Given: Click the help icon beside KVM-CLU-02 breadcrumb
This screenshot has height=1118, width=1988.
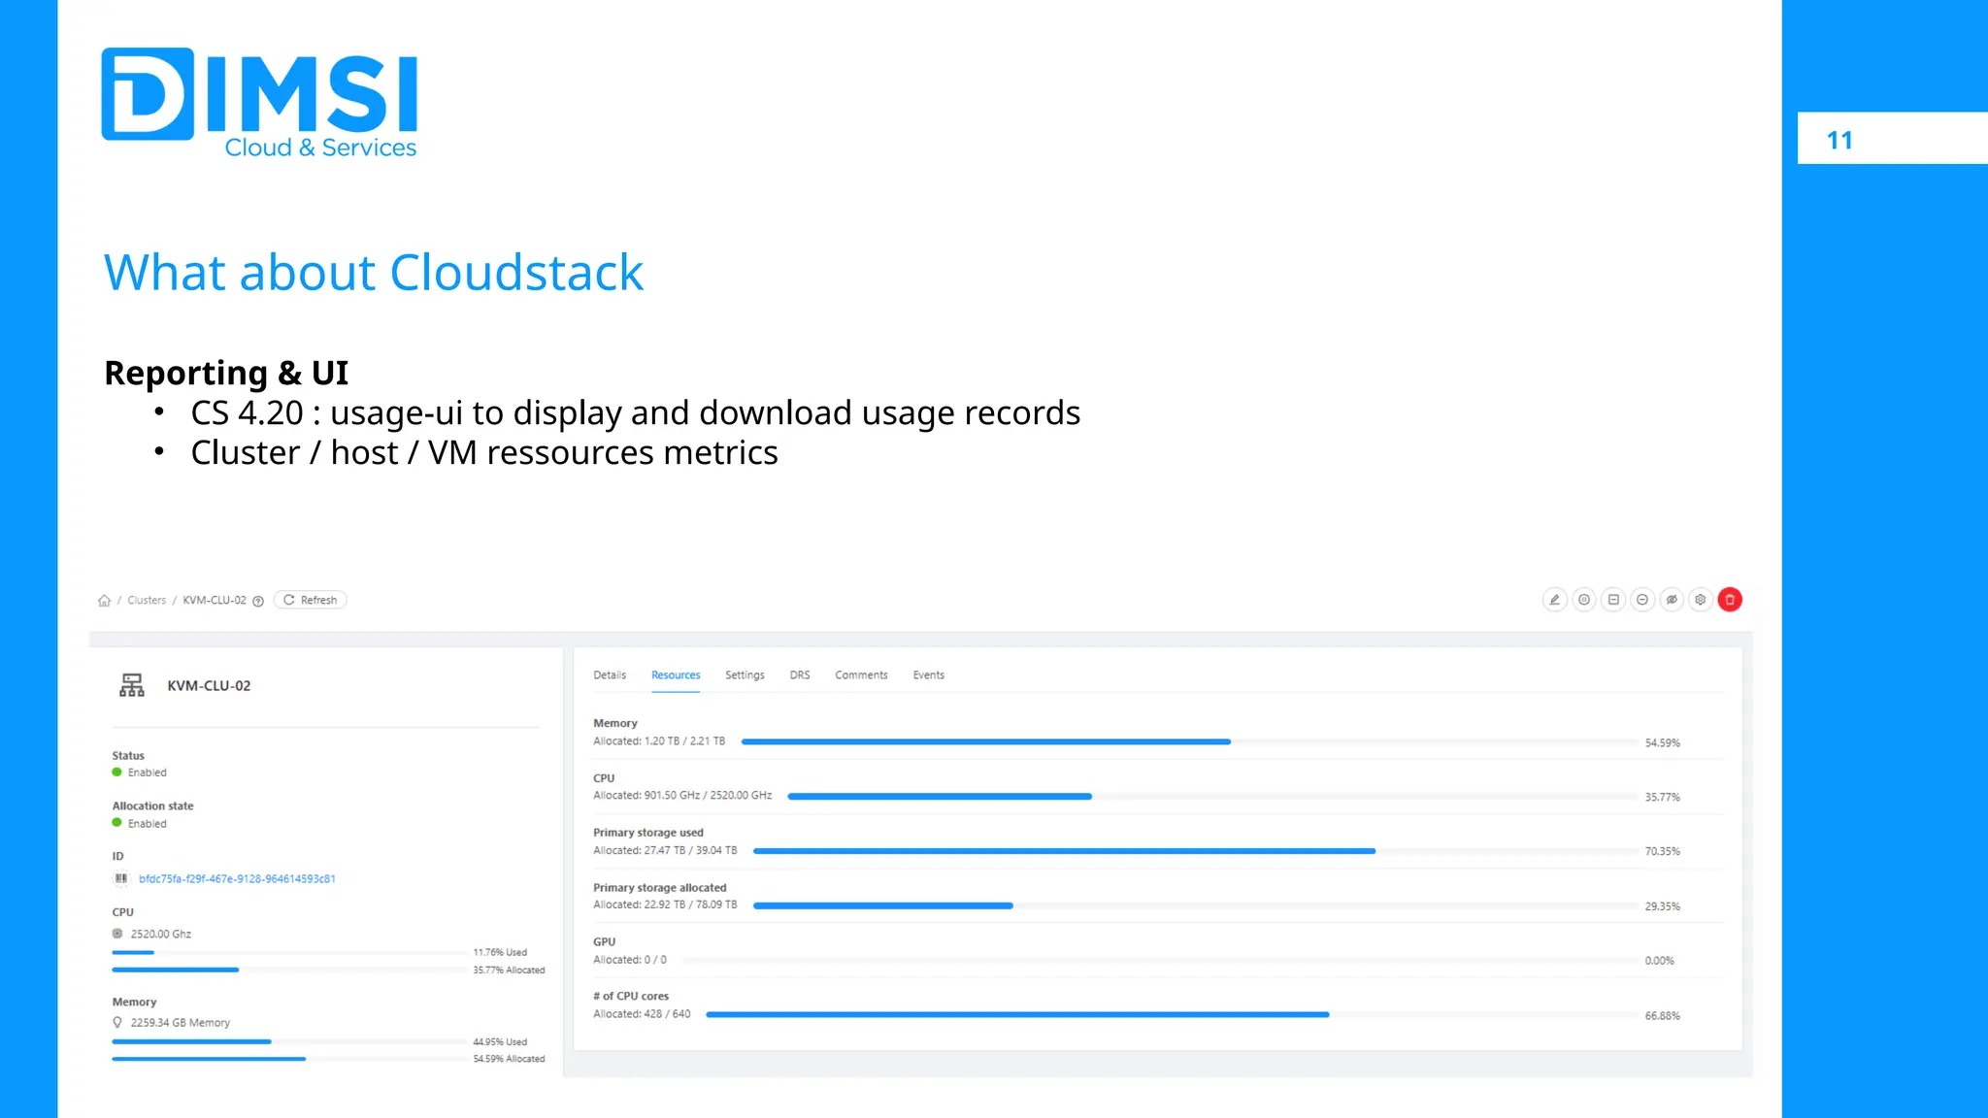Looking at the screenshot, I should [258, 601].
